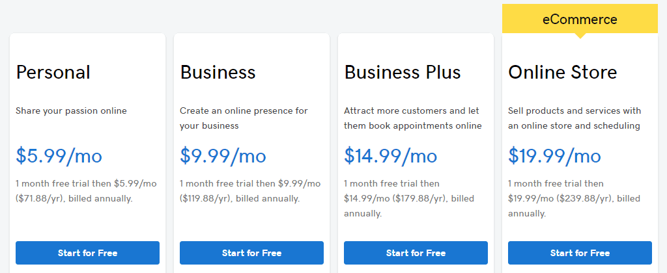Viewport: 667px width, 273px height.
Task: Choose Start for Free for Business Plus
Action: (x=416, y=253)
